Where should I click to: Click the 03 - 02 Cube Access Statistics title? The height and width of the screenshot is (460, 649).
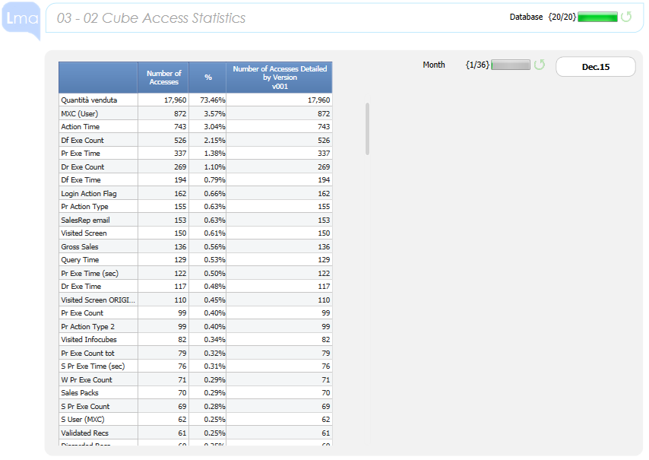151,17
